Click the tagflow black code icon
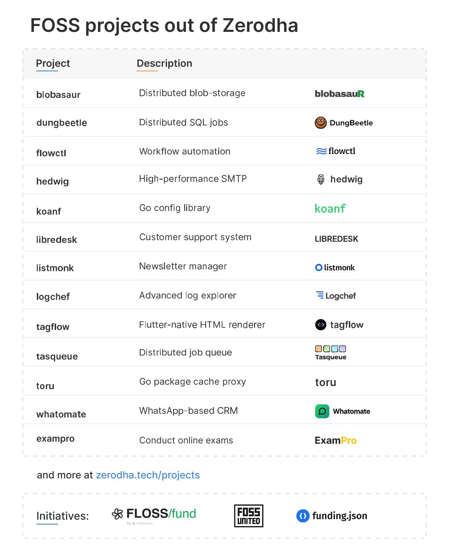This screenshot has height=552, width=449. coord(321,325)
